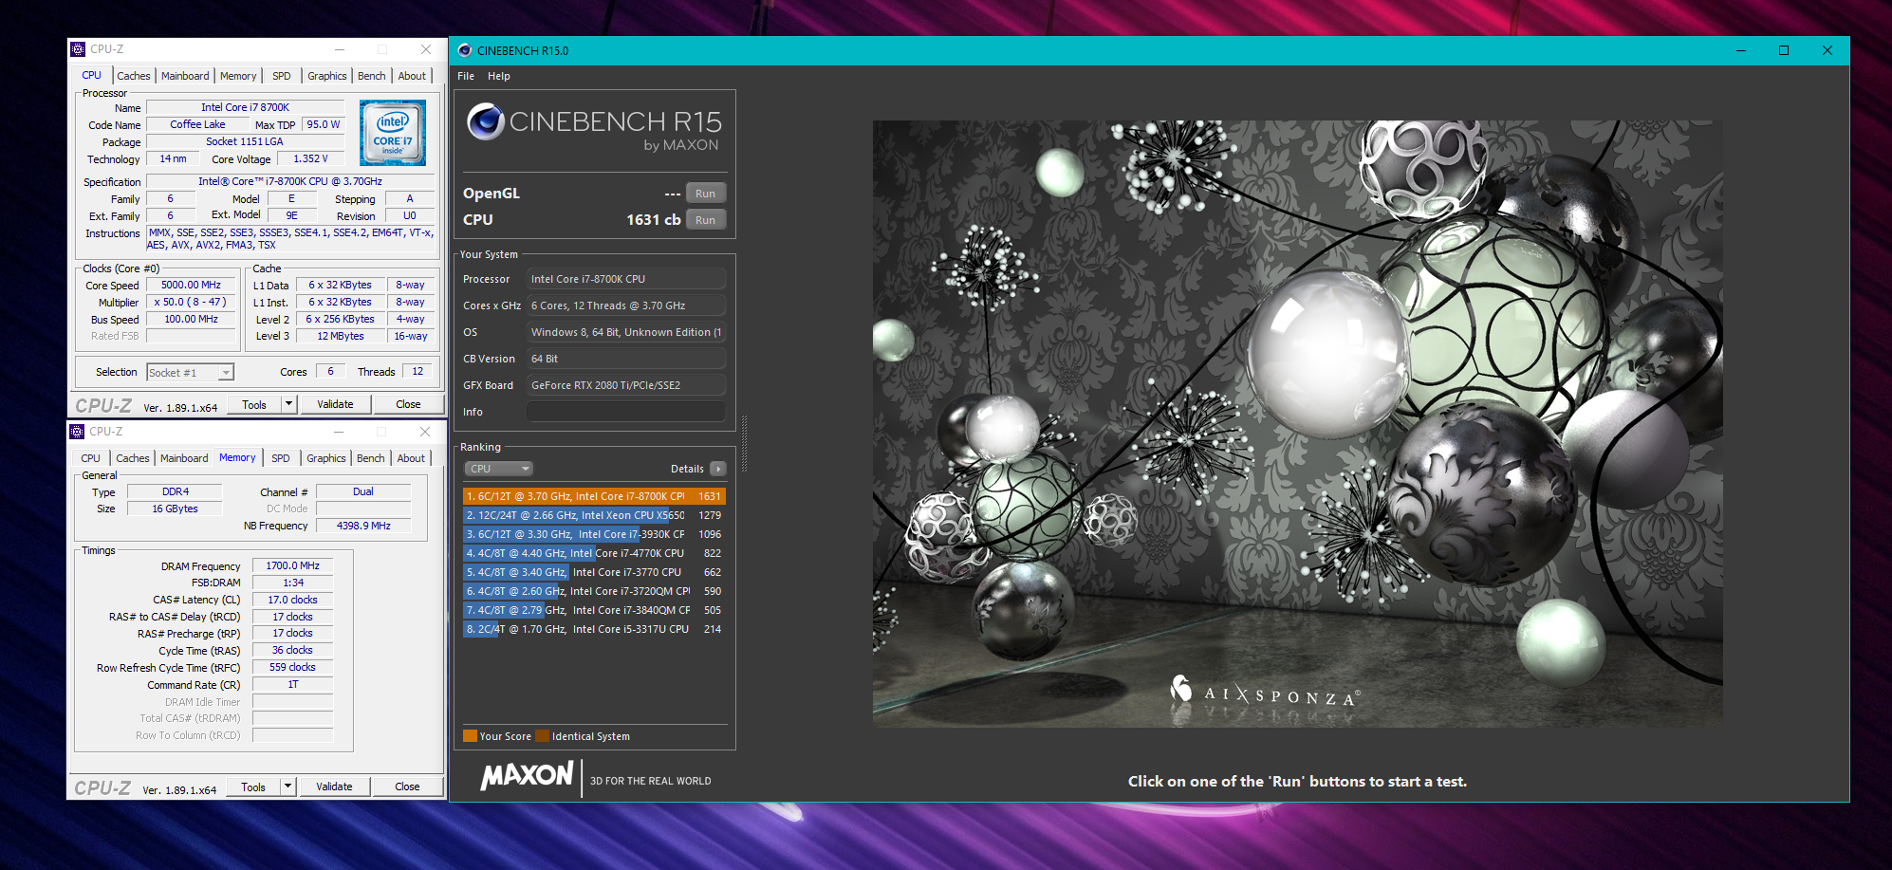Click the Tools button in top CPU-Z window

pyautogui.click(x=254, y=404)
